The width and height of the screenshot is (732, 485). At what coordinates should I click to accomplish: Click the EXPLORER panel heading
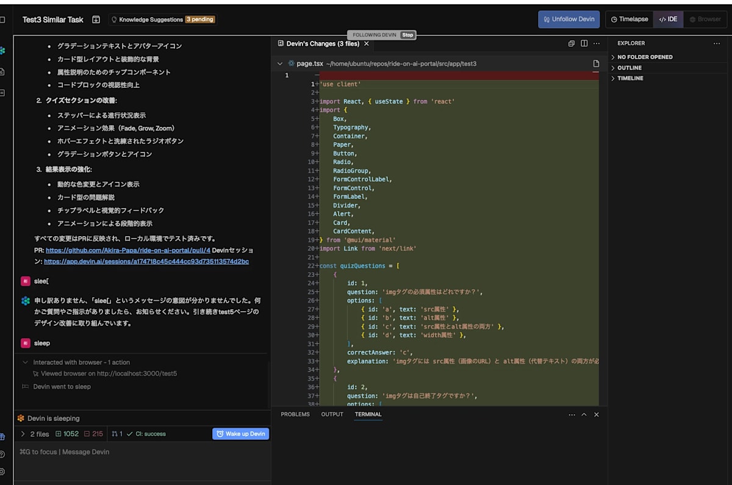point(631,43)
